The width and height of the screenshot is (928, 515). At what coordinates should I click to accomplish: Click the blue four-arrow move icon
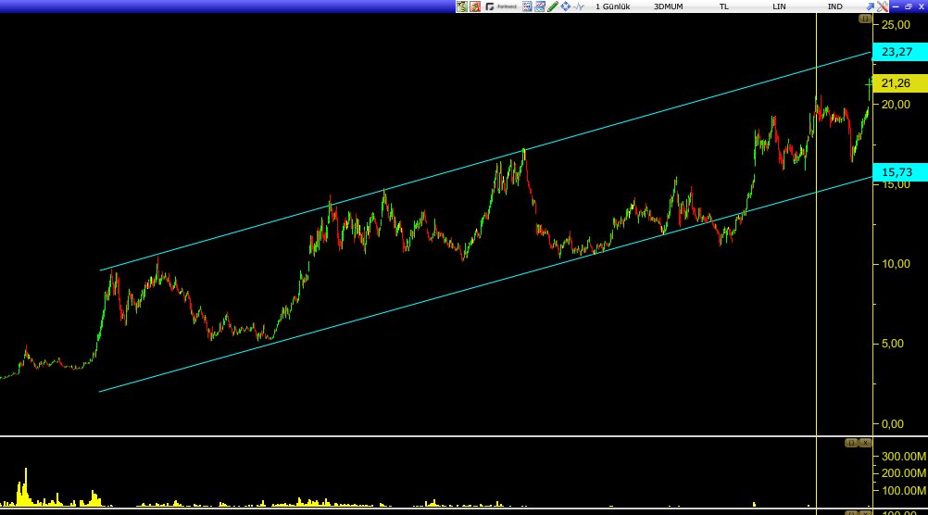pyautogui.click(x=566, y=6)
